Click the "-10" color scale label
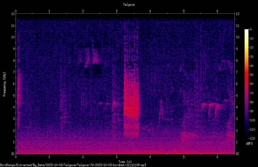Screen dimensions: 258x167 click(x=251, y=39)
